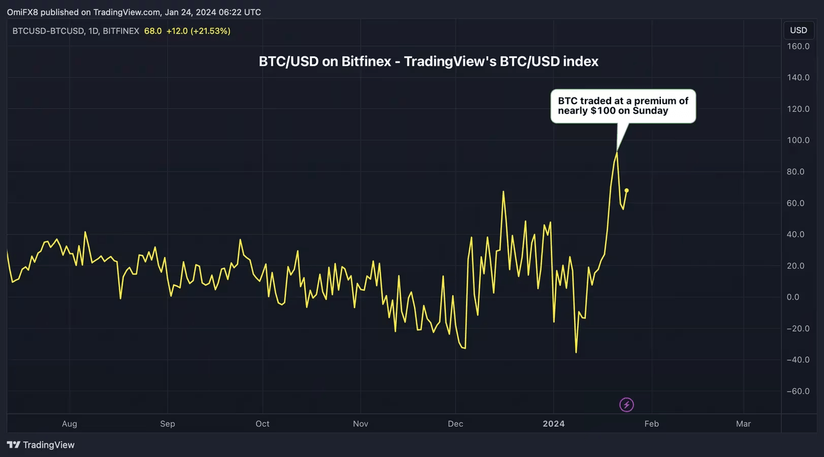This screenshot has height=457, width=824.
Task: Select the BTC premium annotation callout
Action: (623, 106)
